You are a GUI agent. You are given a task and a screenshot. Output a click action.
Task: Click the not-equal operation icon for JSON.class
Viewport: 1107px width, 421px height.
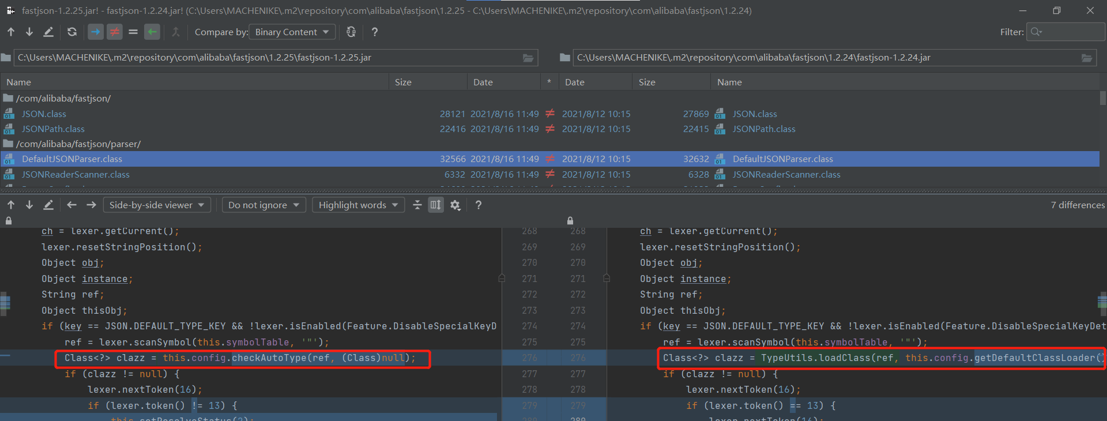tap(550, 114)
